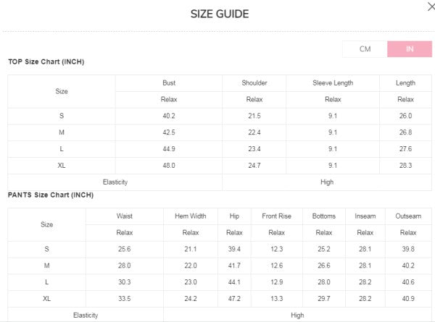
Task: Switch measurements to CM
Action: point(365,49)
